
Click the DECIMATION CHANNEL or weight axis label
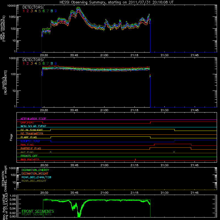coord(4,178)
